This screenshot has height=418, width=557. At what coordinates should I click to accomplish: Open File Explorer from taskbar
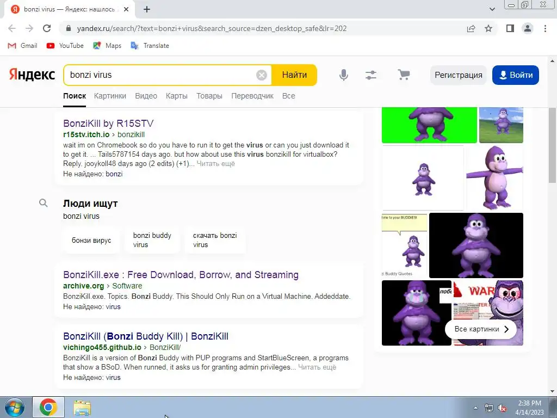82,407
